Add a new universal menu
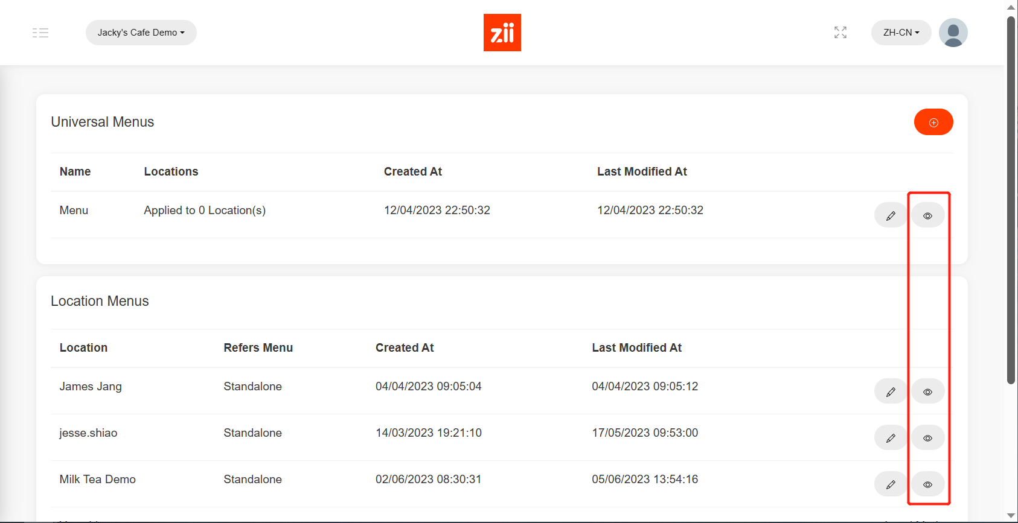The height and width of the screenshot is (523, 1018). pos(933,122)
